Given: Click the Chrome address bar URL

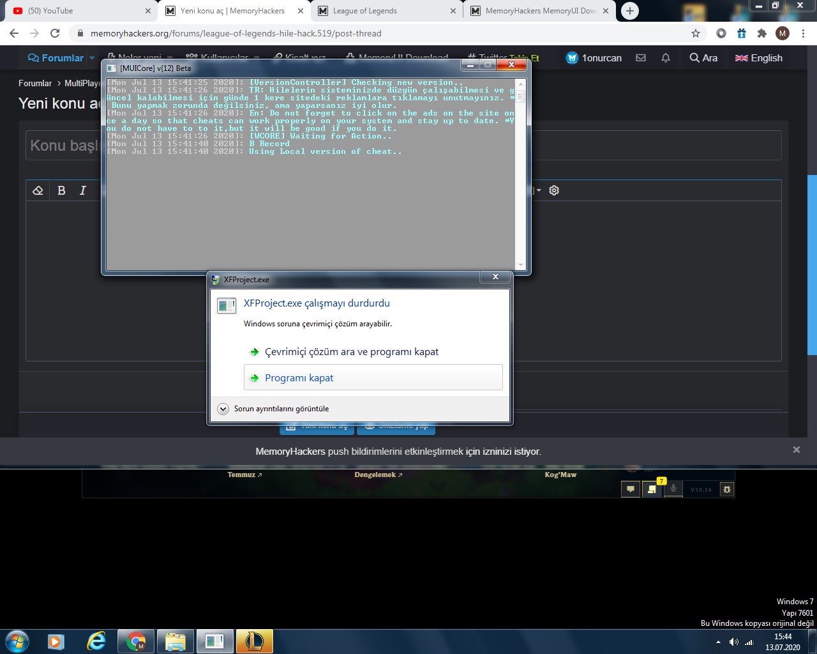Looking at the screenshot, I should click(236, 33).
